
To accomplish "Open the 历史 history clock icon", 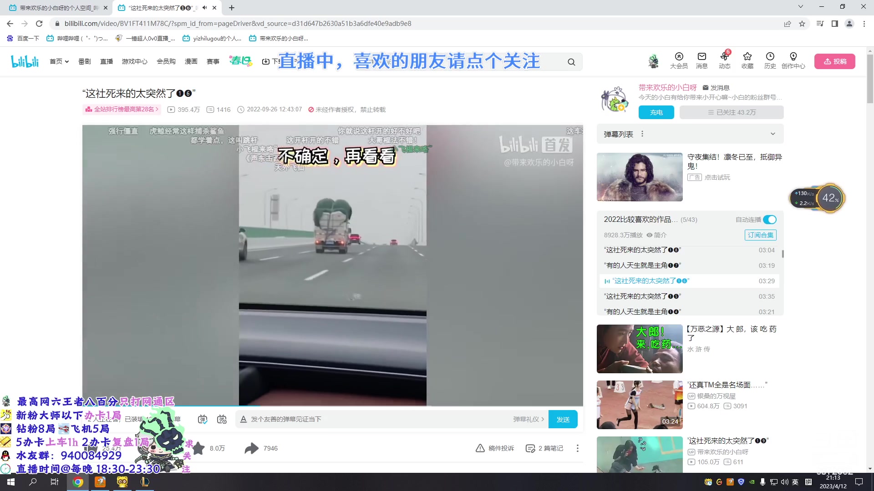I will pos(770,60).
